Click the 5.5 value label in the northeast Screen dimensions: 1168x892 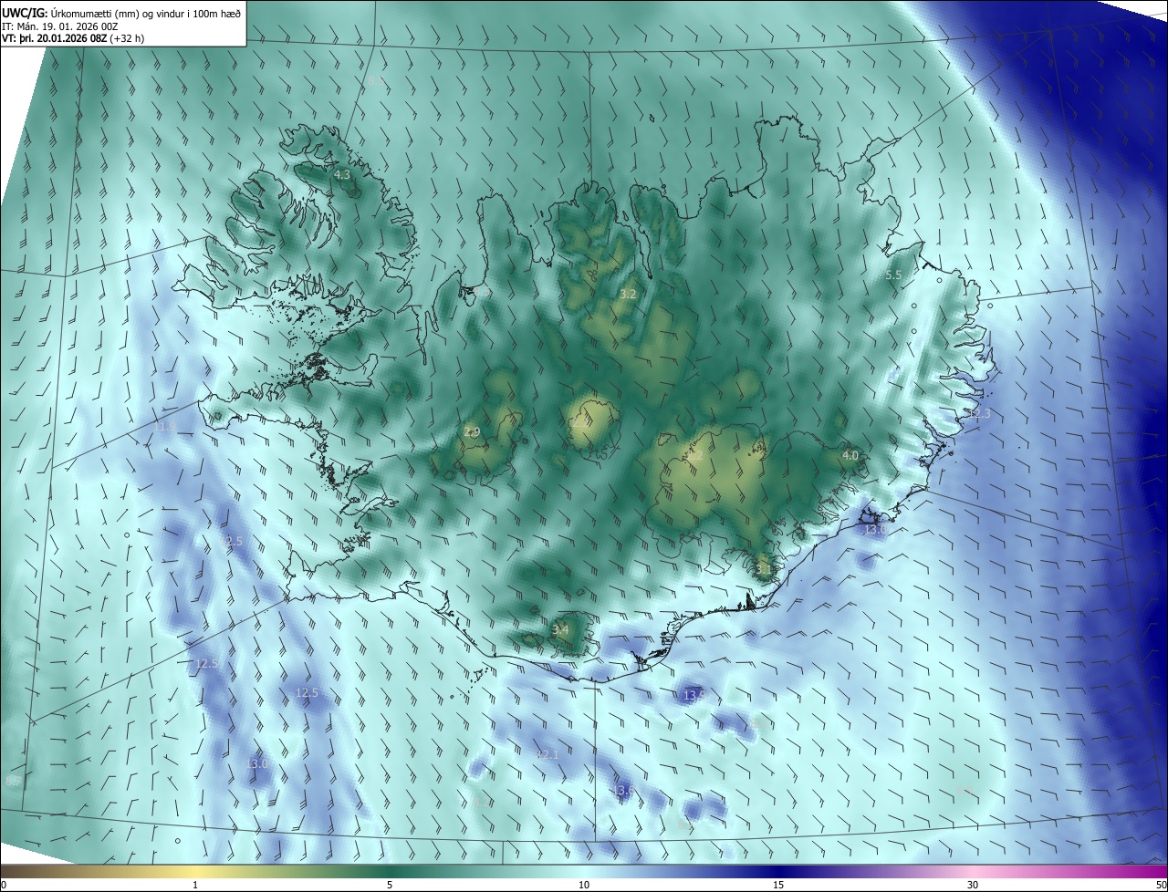(x=893, y=275)
